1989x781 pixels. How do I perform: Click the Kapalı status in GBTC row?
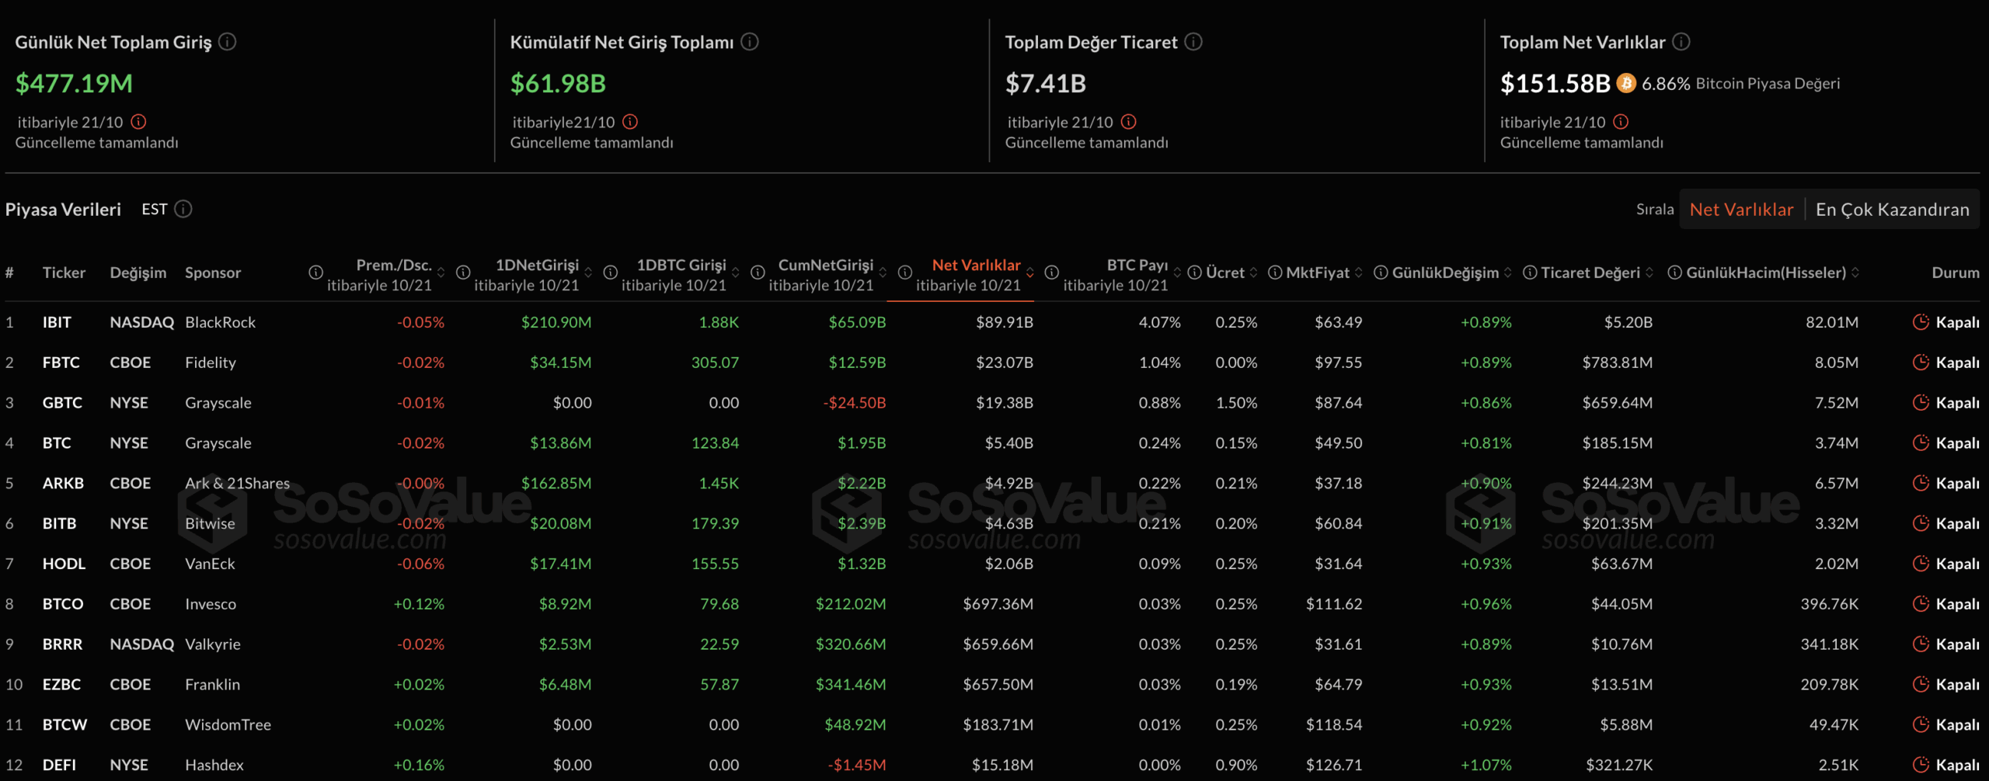click(x=1956, y=403)
